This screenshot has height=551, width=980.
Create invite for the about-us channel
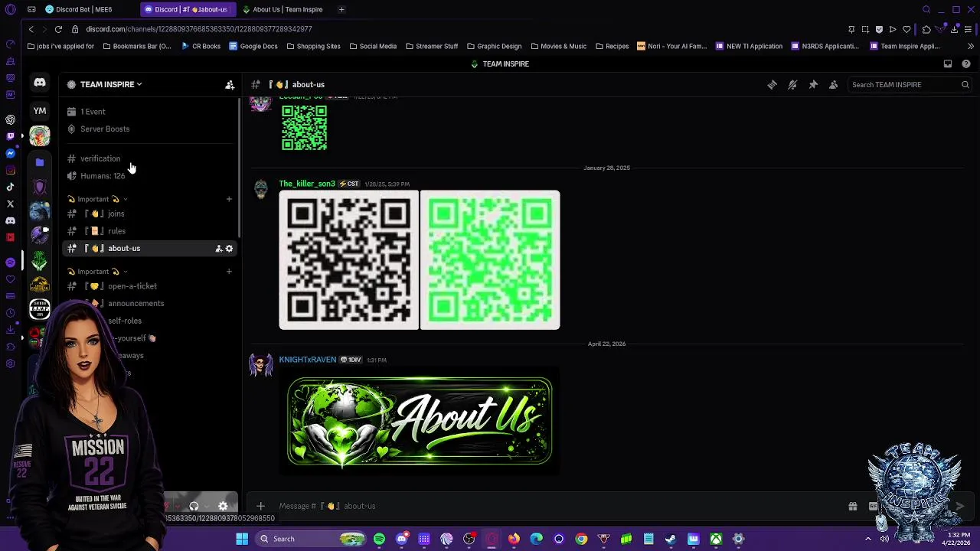(x=219, y=249)
